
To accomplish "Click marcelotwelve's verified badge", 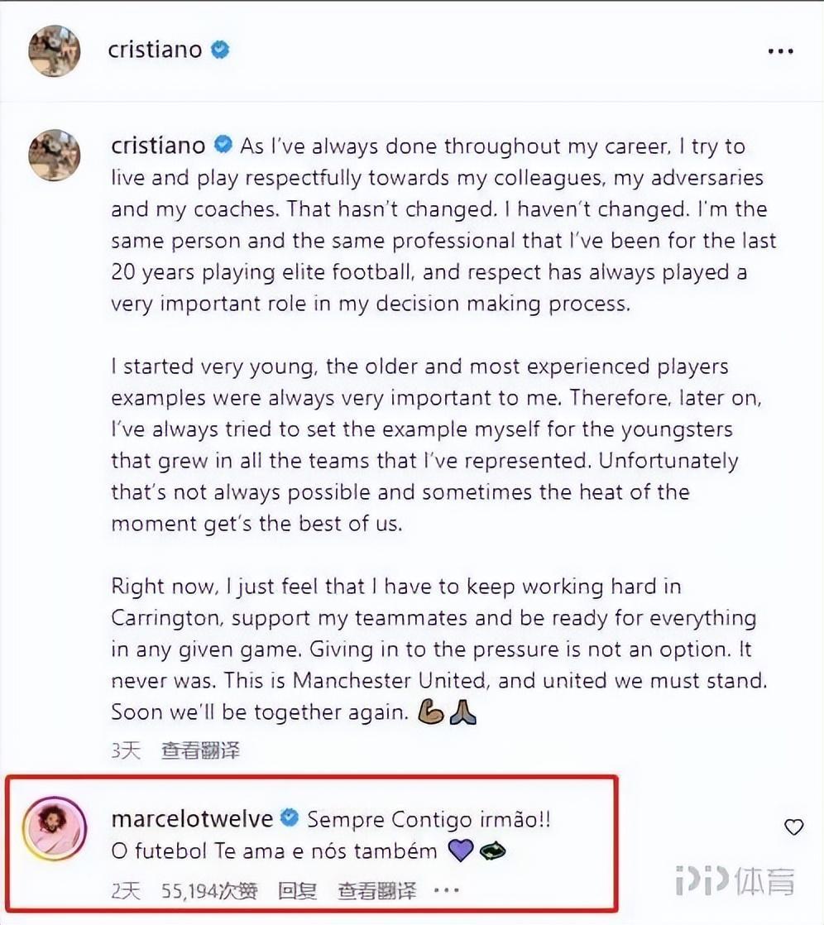I will 290,819.
